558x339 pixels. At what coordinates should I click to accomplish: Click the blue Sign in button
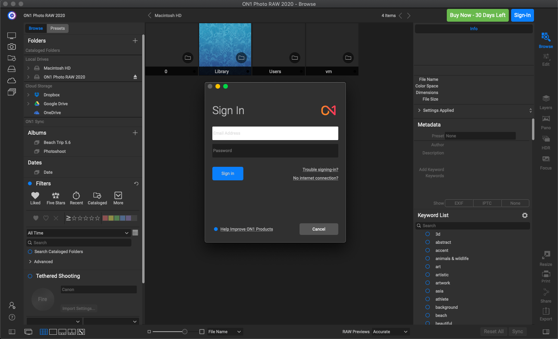(x=227, y=173)
